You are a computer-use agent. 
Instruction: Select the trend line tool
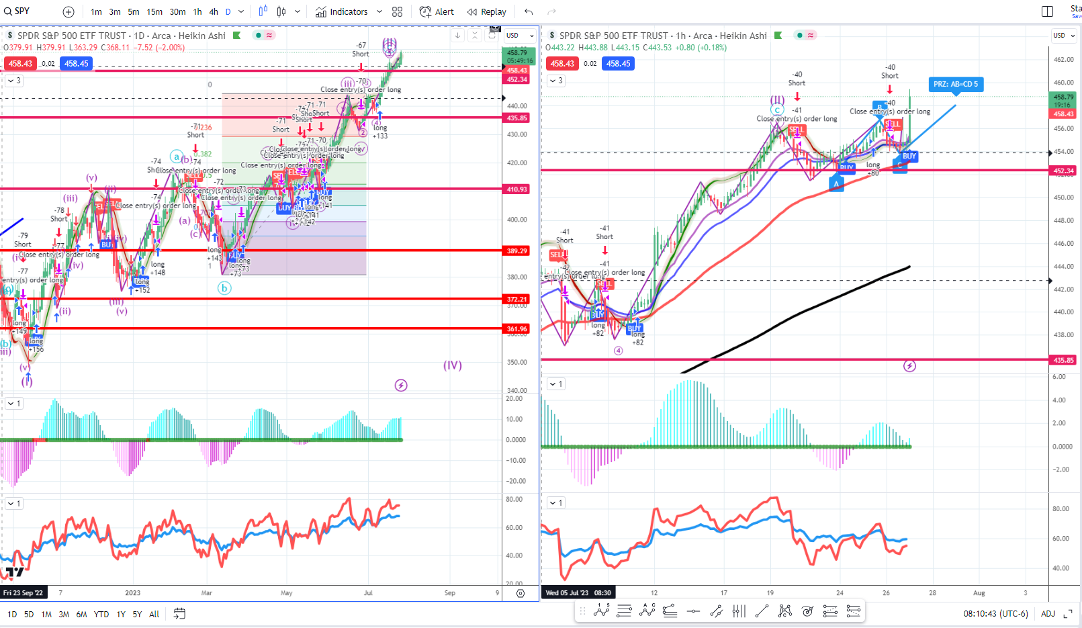tap(762, 611)
